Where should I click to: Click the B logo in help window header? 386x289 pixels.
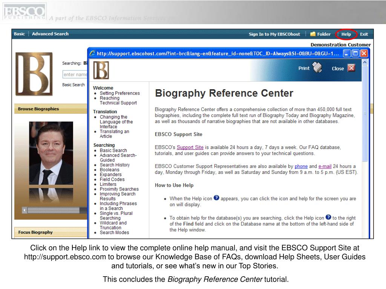click(x=101, y=70)
